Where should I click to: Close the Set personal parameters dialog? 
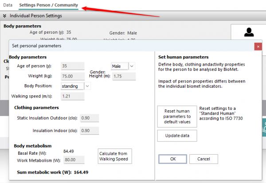(258, 46)
